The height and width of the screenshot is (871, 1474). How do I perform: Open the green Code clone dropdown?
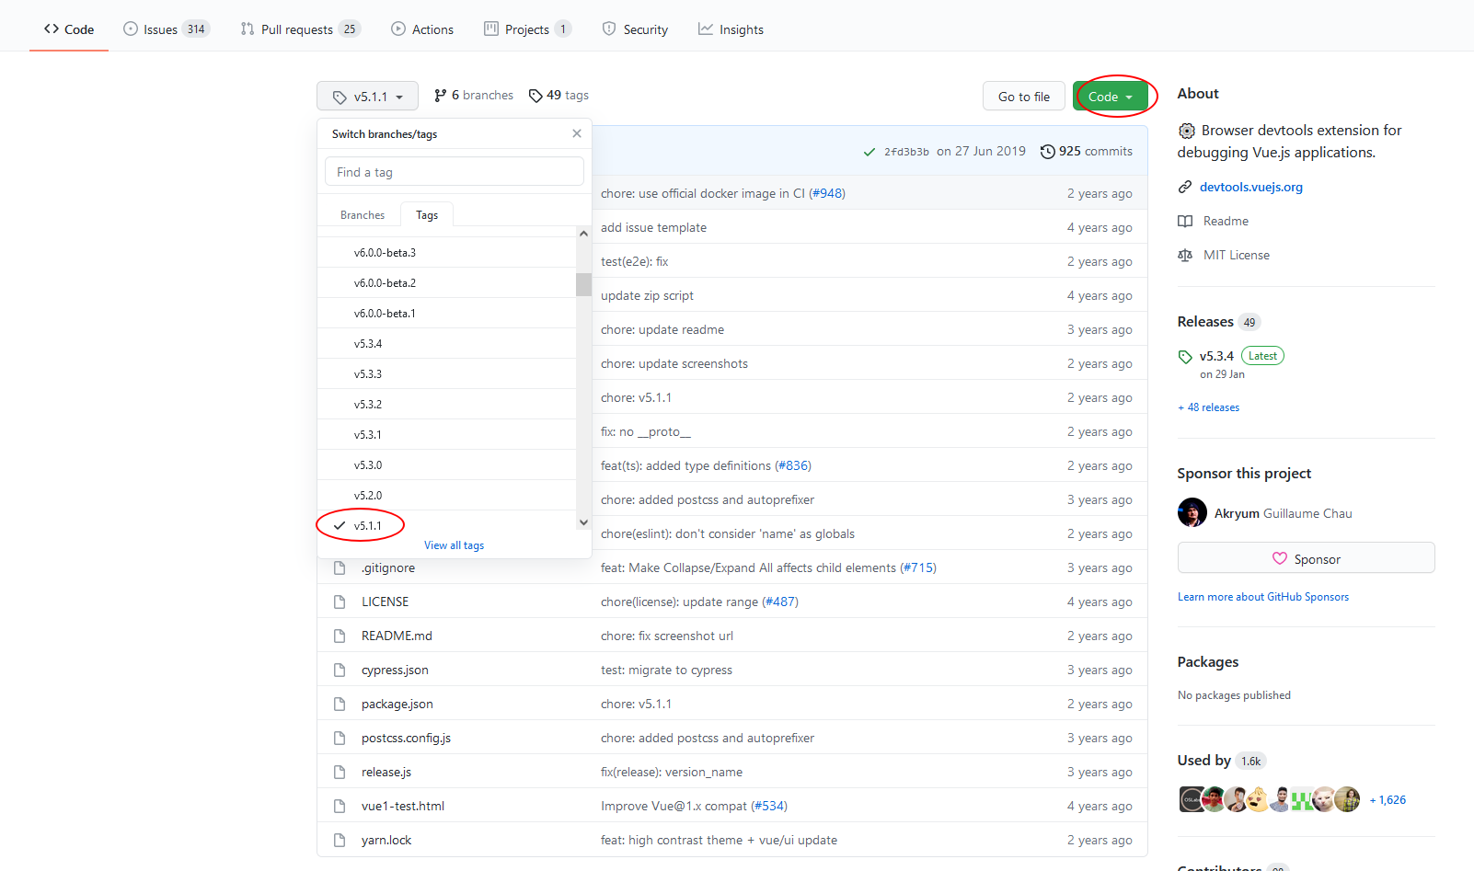pyautogui.click(x=1112, y=96)
